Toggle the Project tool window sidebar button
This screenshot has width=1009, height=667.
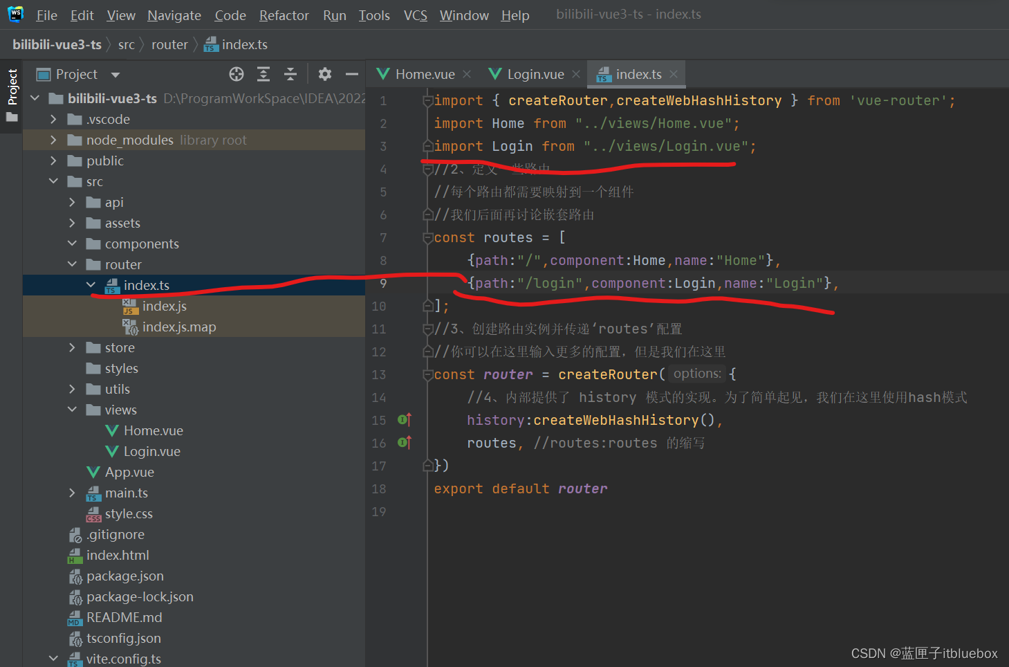pyautogui.click(x=12, y=86)
